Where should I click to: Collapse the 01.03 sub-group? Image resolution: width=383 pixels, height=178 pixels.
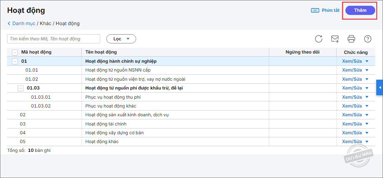click(21, 88)
